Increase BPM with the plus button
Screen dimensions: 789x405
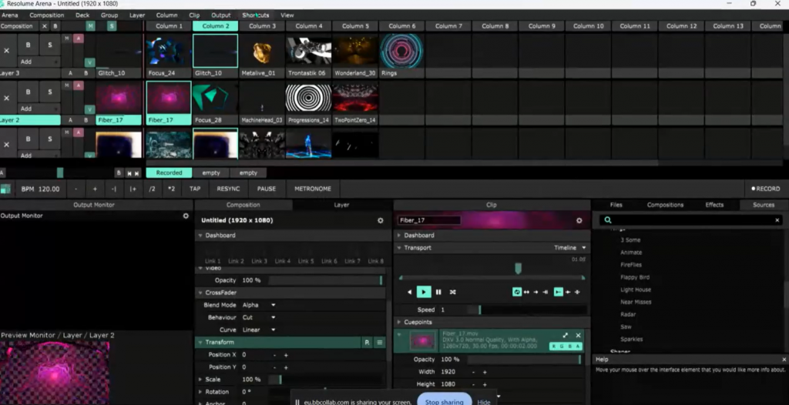(95, 189)
